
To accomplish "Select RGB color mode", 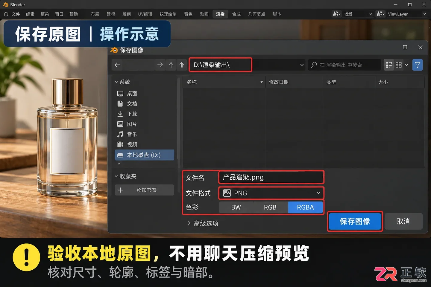I will click(x=270, y=207).
